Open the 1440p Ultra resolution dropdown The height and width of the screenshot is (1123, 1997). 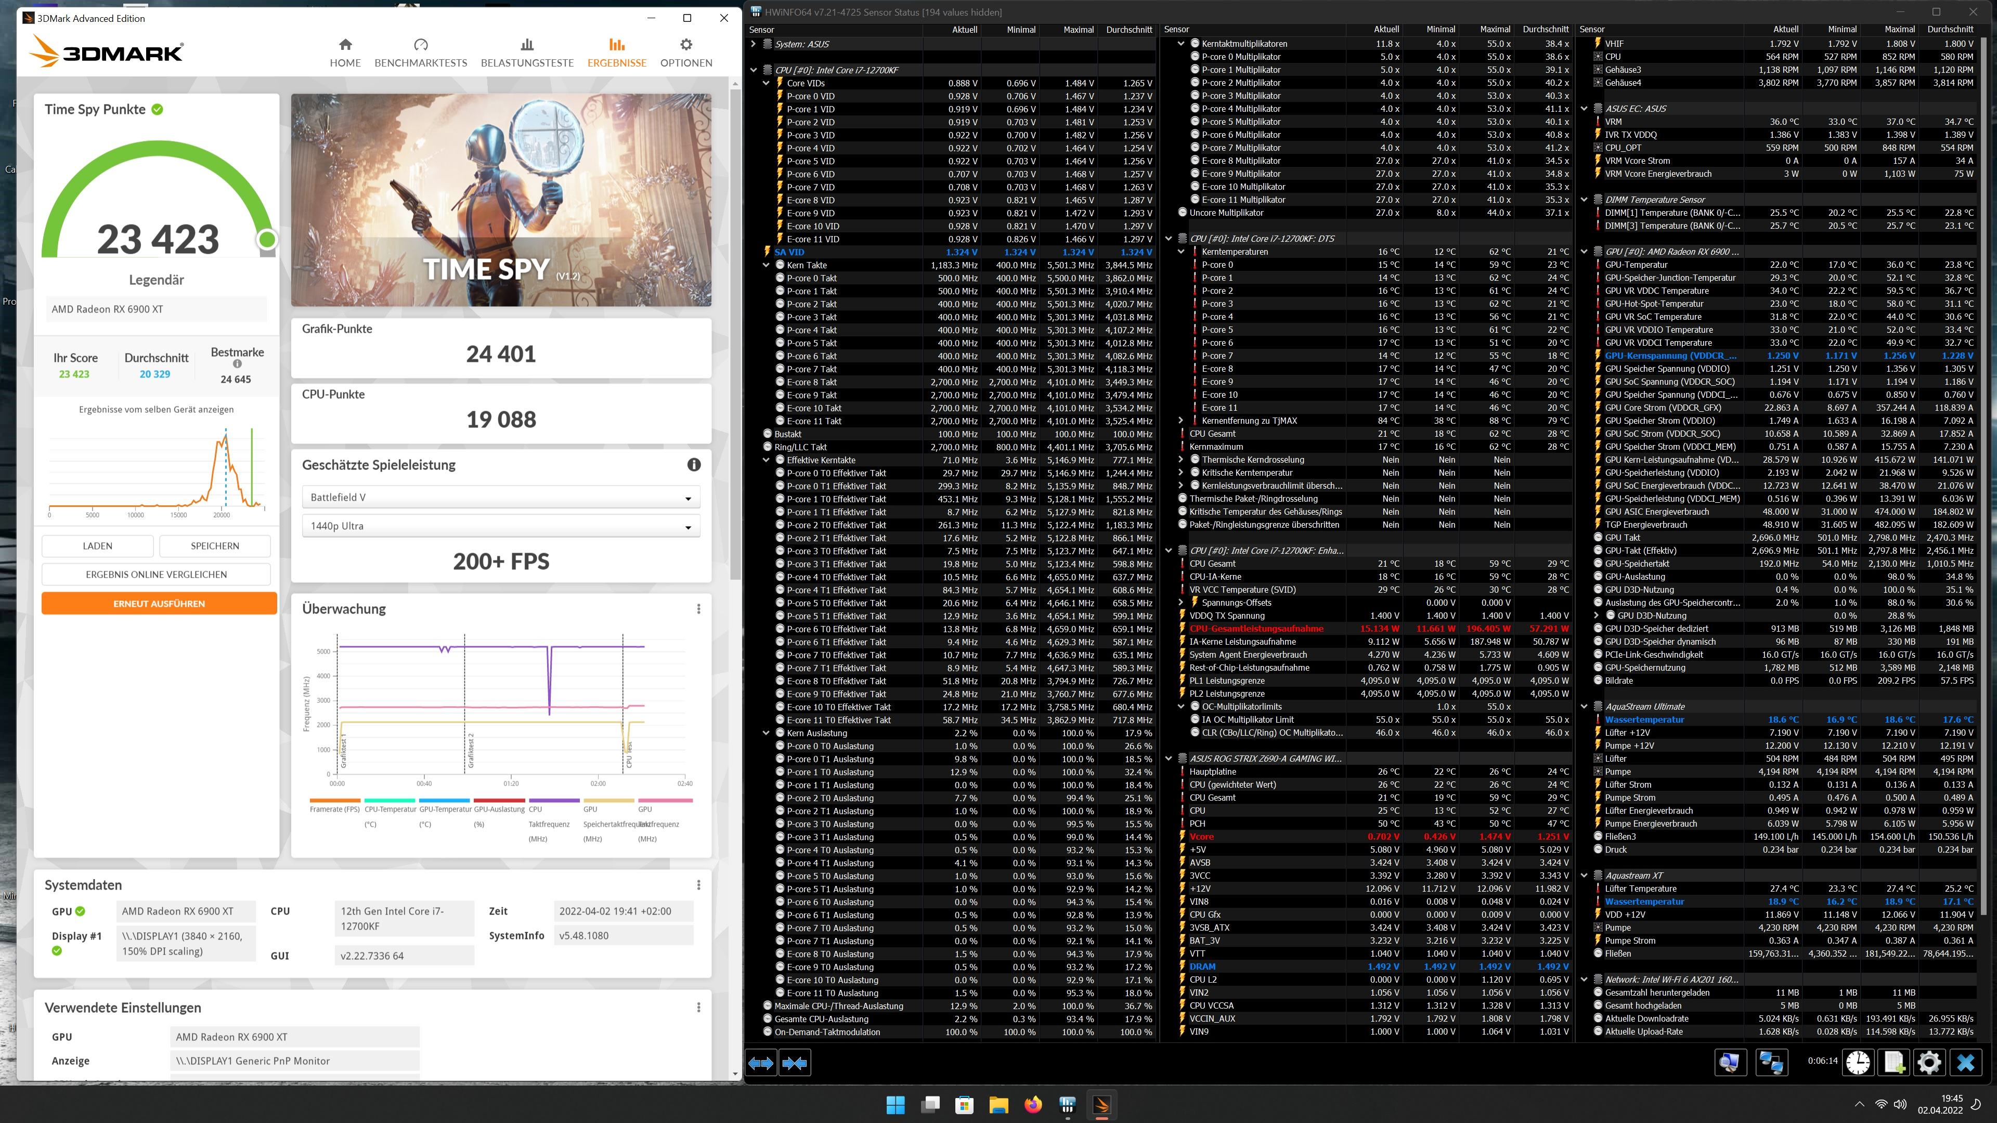[501, 526]
